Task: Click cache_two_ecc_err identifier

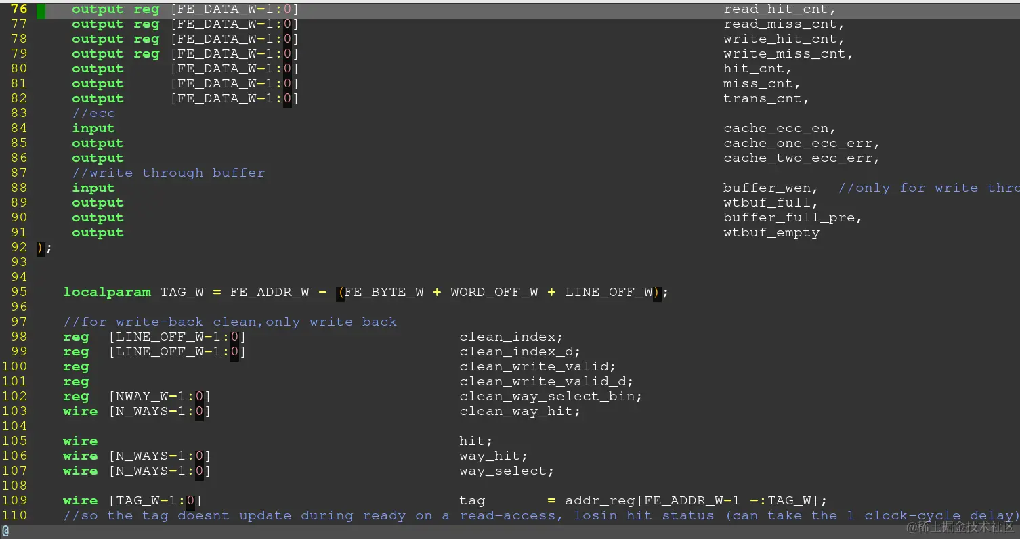Action: 798,158
